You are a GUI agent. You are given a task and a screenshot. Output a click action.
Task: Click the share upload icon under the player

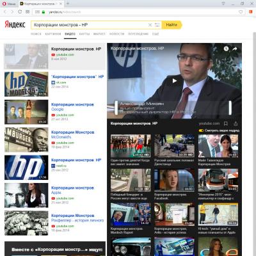coord(236,124)
